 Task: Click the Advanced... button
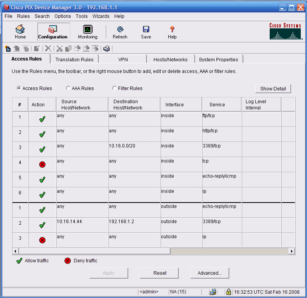coord(210,273)
